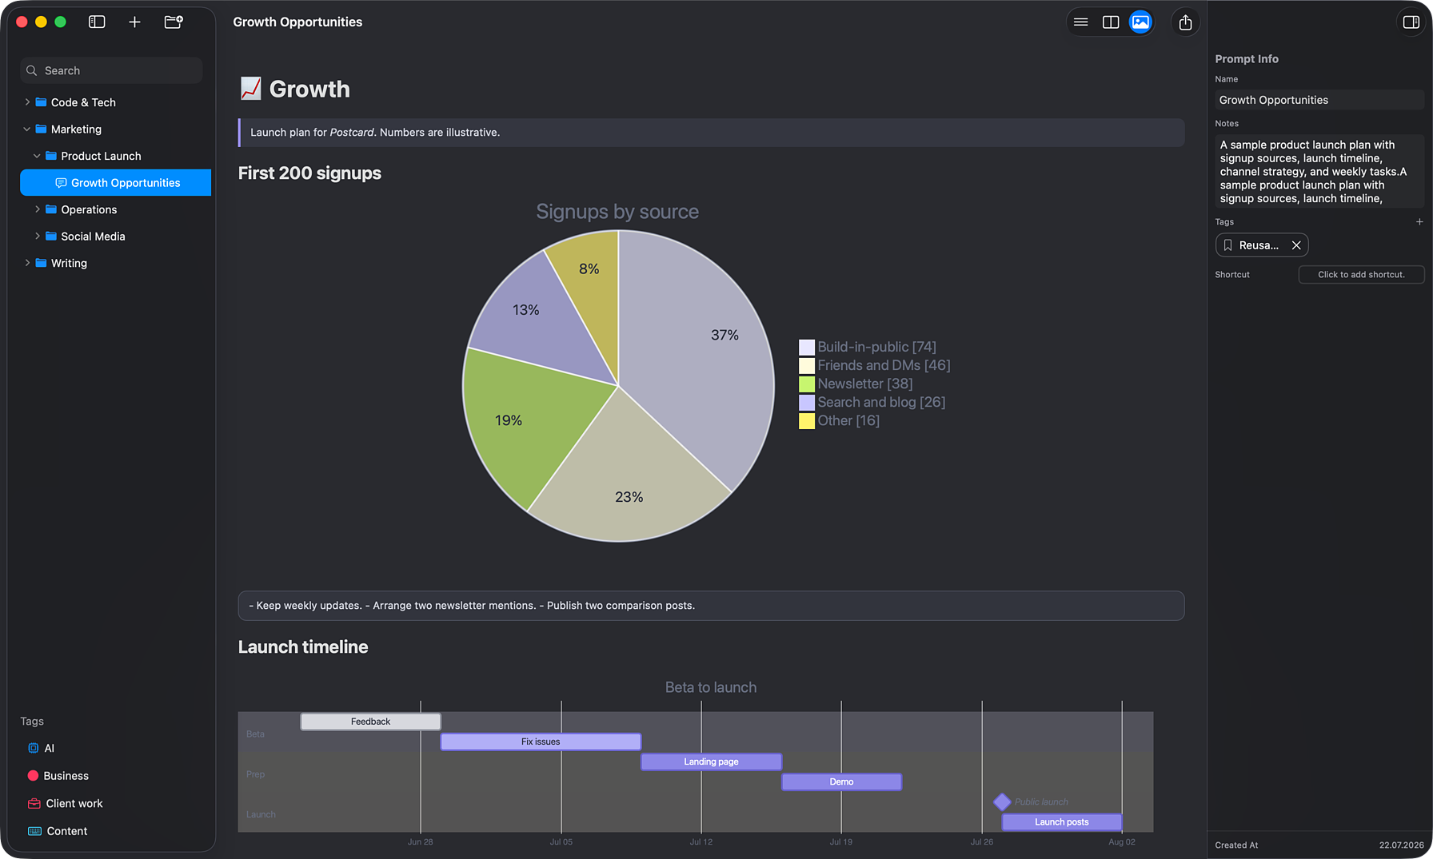Screen dimensions: 1433x859
Task: Toggle the left sidebar icon
Action: 97,22
